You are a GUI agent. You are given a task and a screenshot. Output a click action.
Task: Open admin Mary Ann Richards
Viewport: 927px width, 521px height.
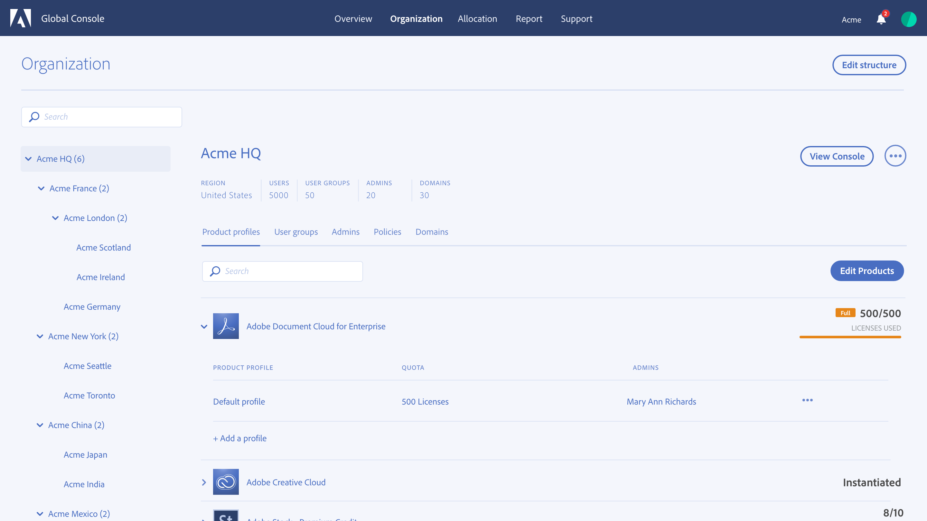[x=661, y=402]
